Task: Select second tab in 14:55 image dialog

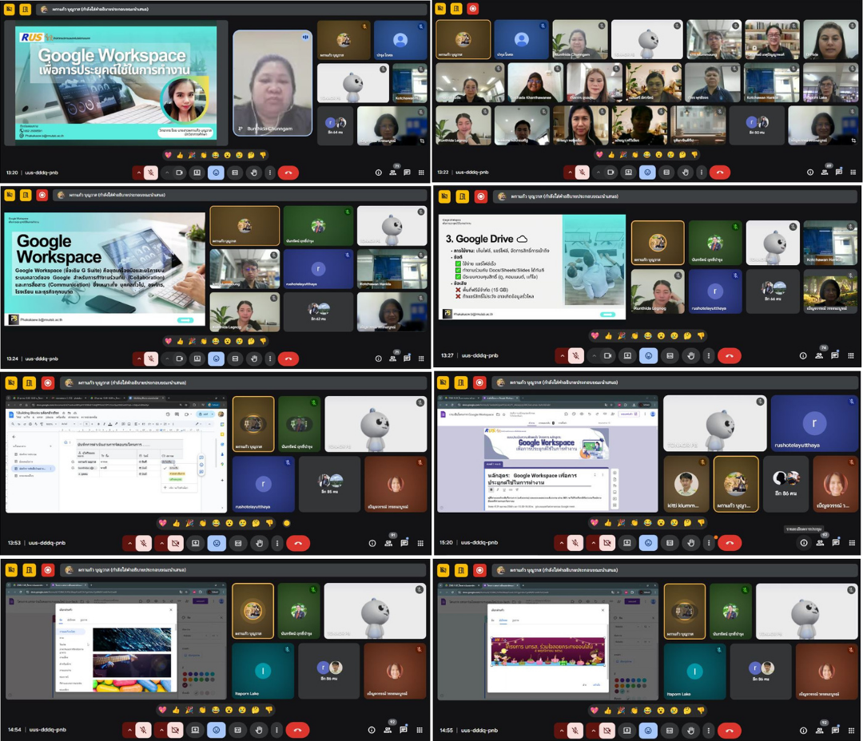Action: click(x=503, y=620)
